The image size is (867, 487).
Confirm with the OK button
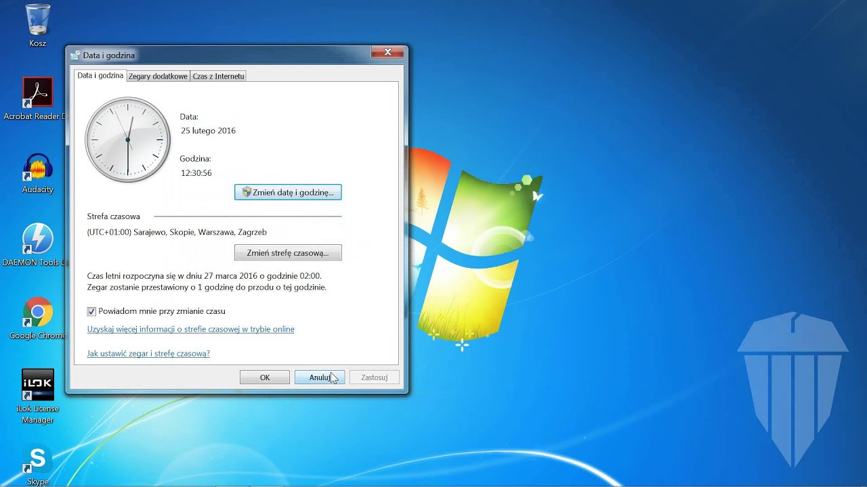pos(265,377)
